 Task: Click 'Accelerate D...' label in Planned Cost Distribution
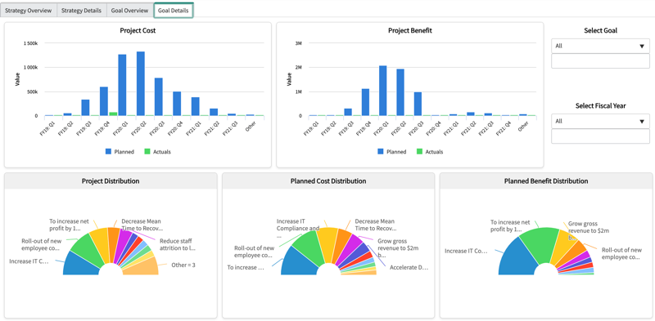coord(409,268)
